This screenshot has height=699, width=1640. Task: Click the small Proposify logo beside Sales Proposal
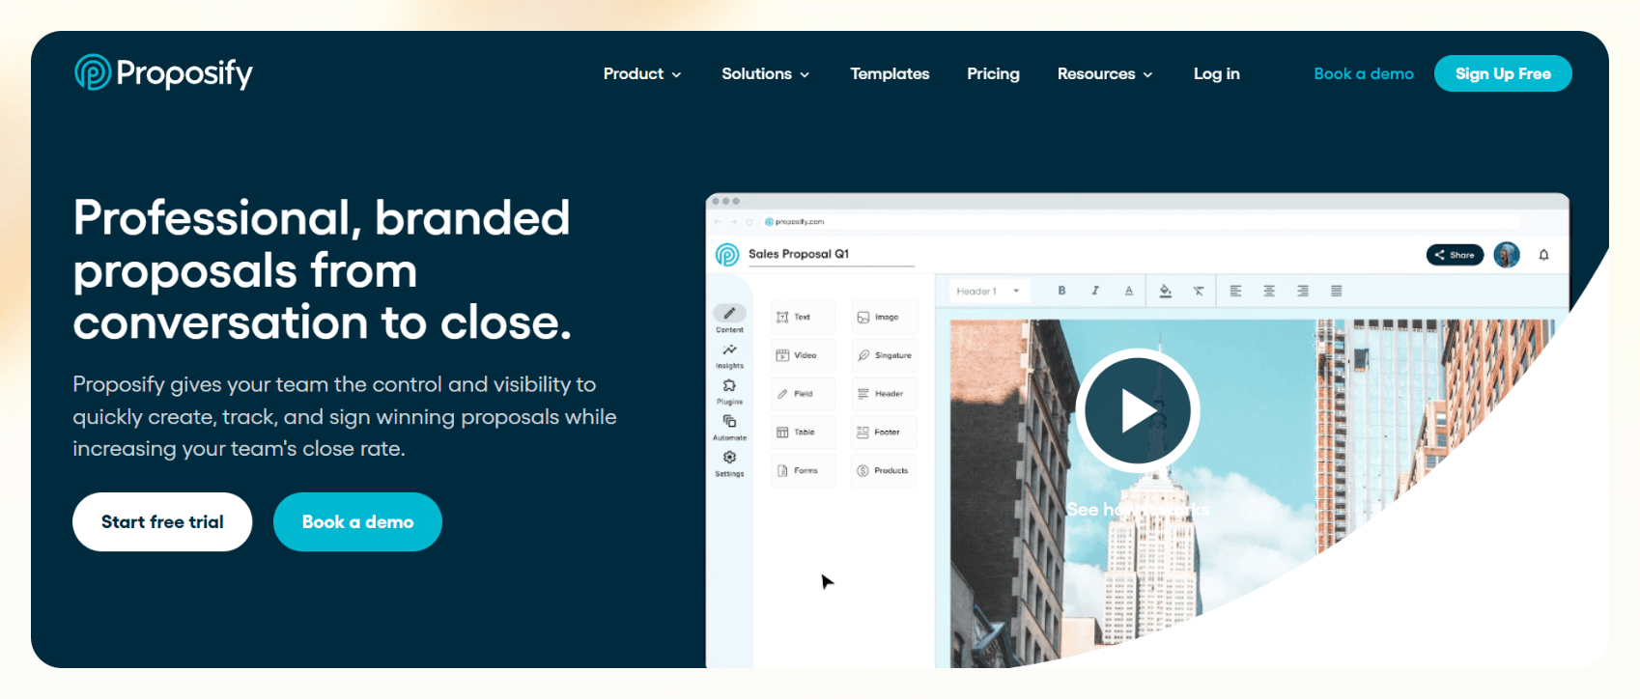tap(727, 255)
